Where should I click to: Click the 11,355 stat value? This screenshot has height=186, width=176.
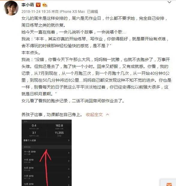pos(59,133)
